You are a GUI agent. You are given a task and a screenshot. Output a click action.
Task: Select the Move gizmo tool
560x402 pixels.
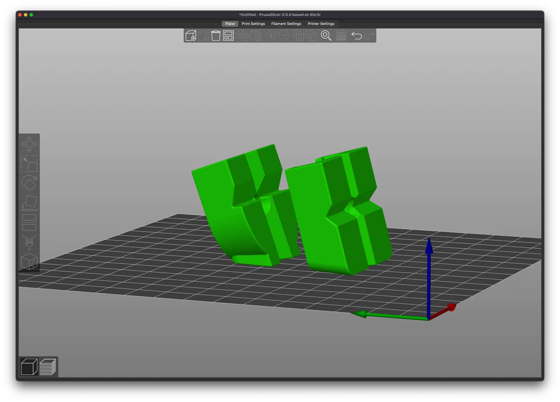[29, 144]
